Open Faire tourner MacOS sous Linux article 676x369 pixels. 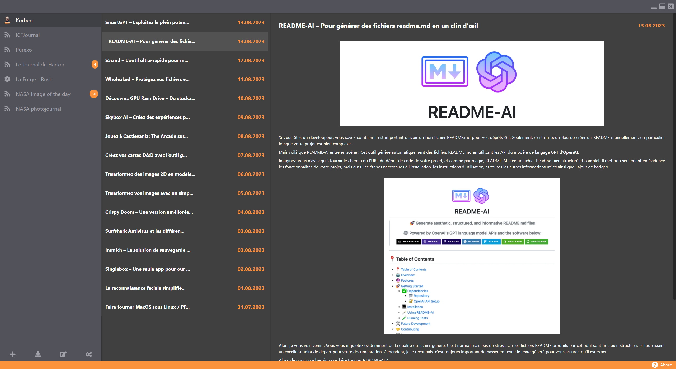click(185, 307)
